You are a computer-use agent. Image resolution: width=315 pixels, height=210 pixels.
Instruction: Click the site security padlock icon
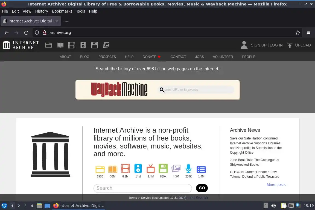(45, 33)
